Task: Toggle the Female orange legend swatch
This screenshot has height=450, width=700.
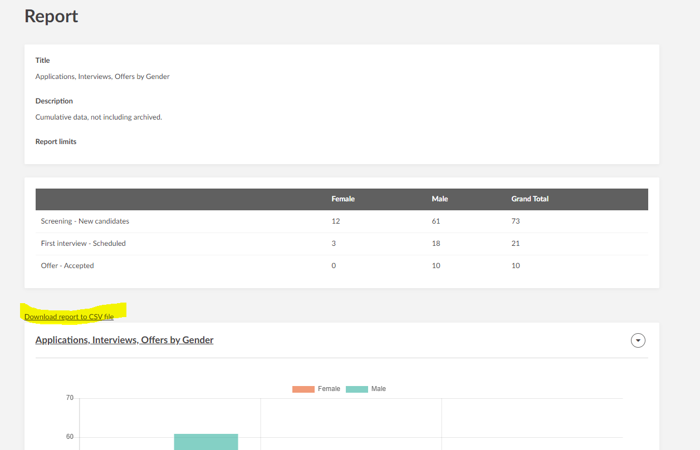Action: pos(303,389)
